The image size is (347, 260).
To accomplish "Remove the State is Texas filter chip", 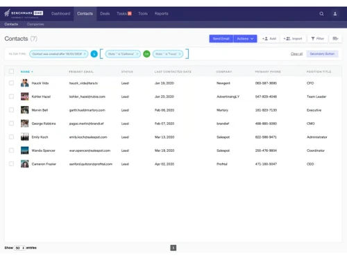I will point(180,54).
